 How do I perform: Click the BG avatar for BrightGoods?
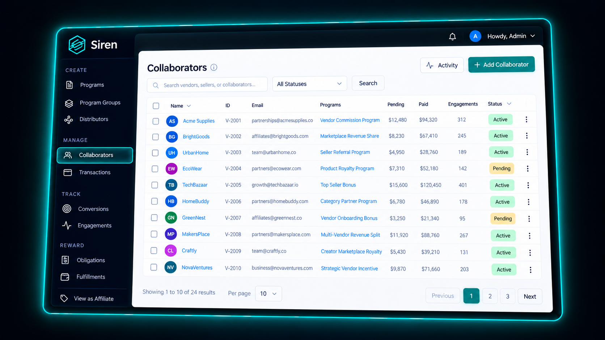(172, 137)
